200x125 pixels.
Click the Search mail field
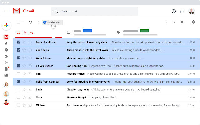pyautogui.click(x=97, y=11)
